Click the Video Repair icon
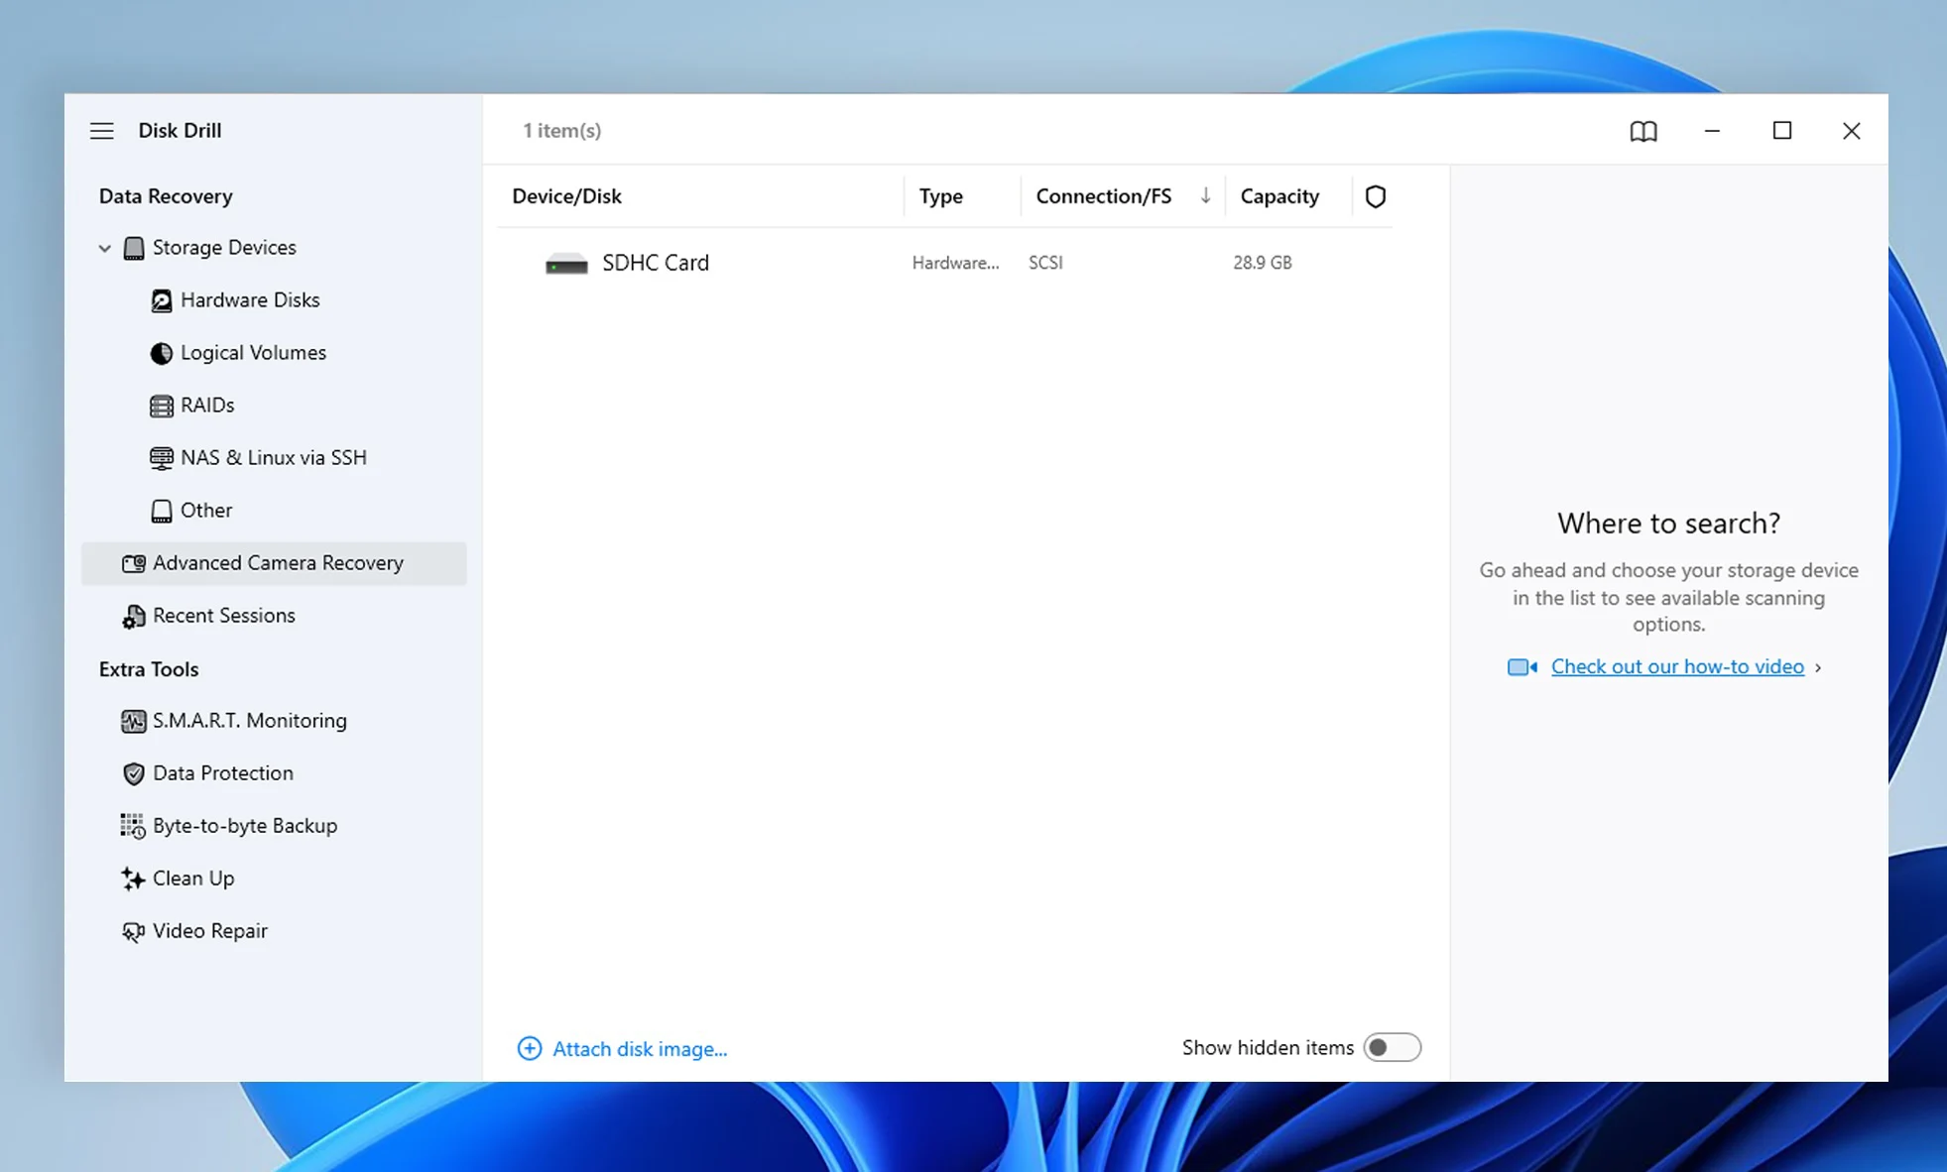 click(x=133, y=931)
